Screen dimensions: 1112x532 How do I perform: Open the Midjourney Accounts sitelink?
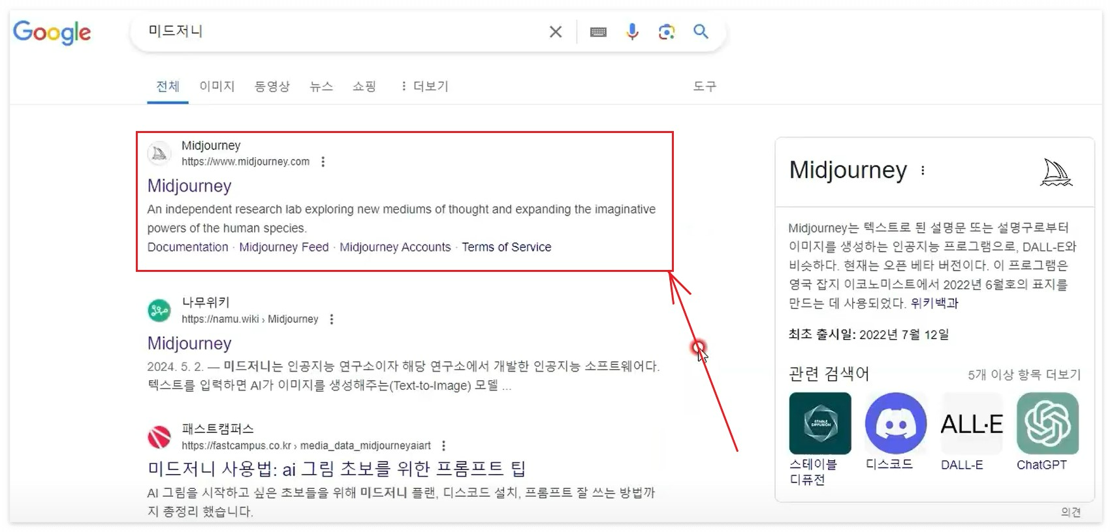coord(395,247)
